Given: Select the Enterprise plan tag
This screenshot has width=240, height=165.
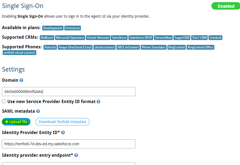Looking at the screenshot, I should pyautogui.click(x=73, y=28).
